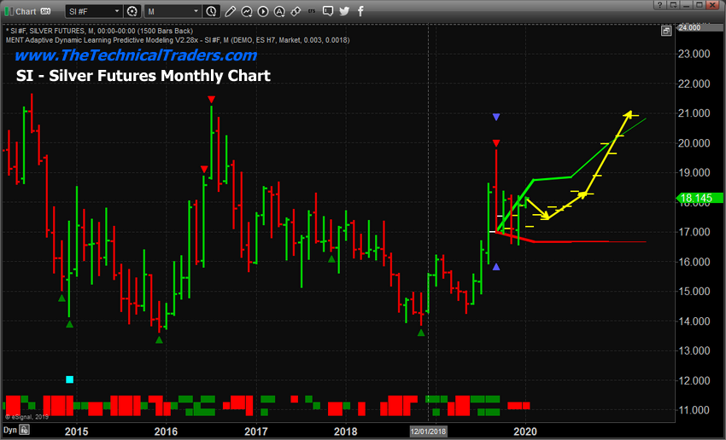Click www.TheTechnicalTraders.com watermark link text
The height and width of the screenshot is (440, 726).
point(136,55)
